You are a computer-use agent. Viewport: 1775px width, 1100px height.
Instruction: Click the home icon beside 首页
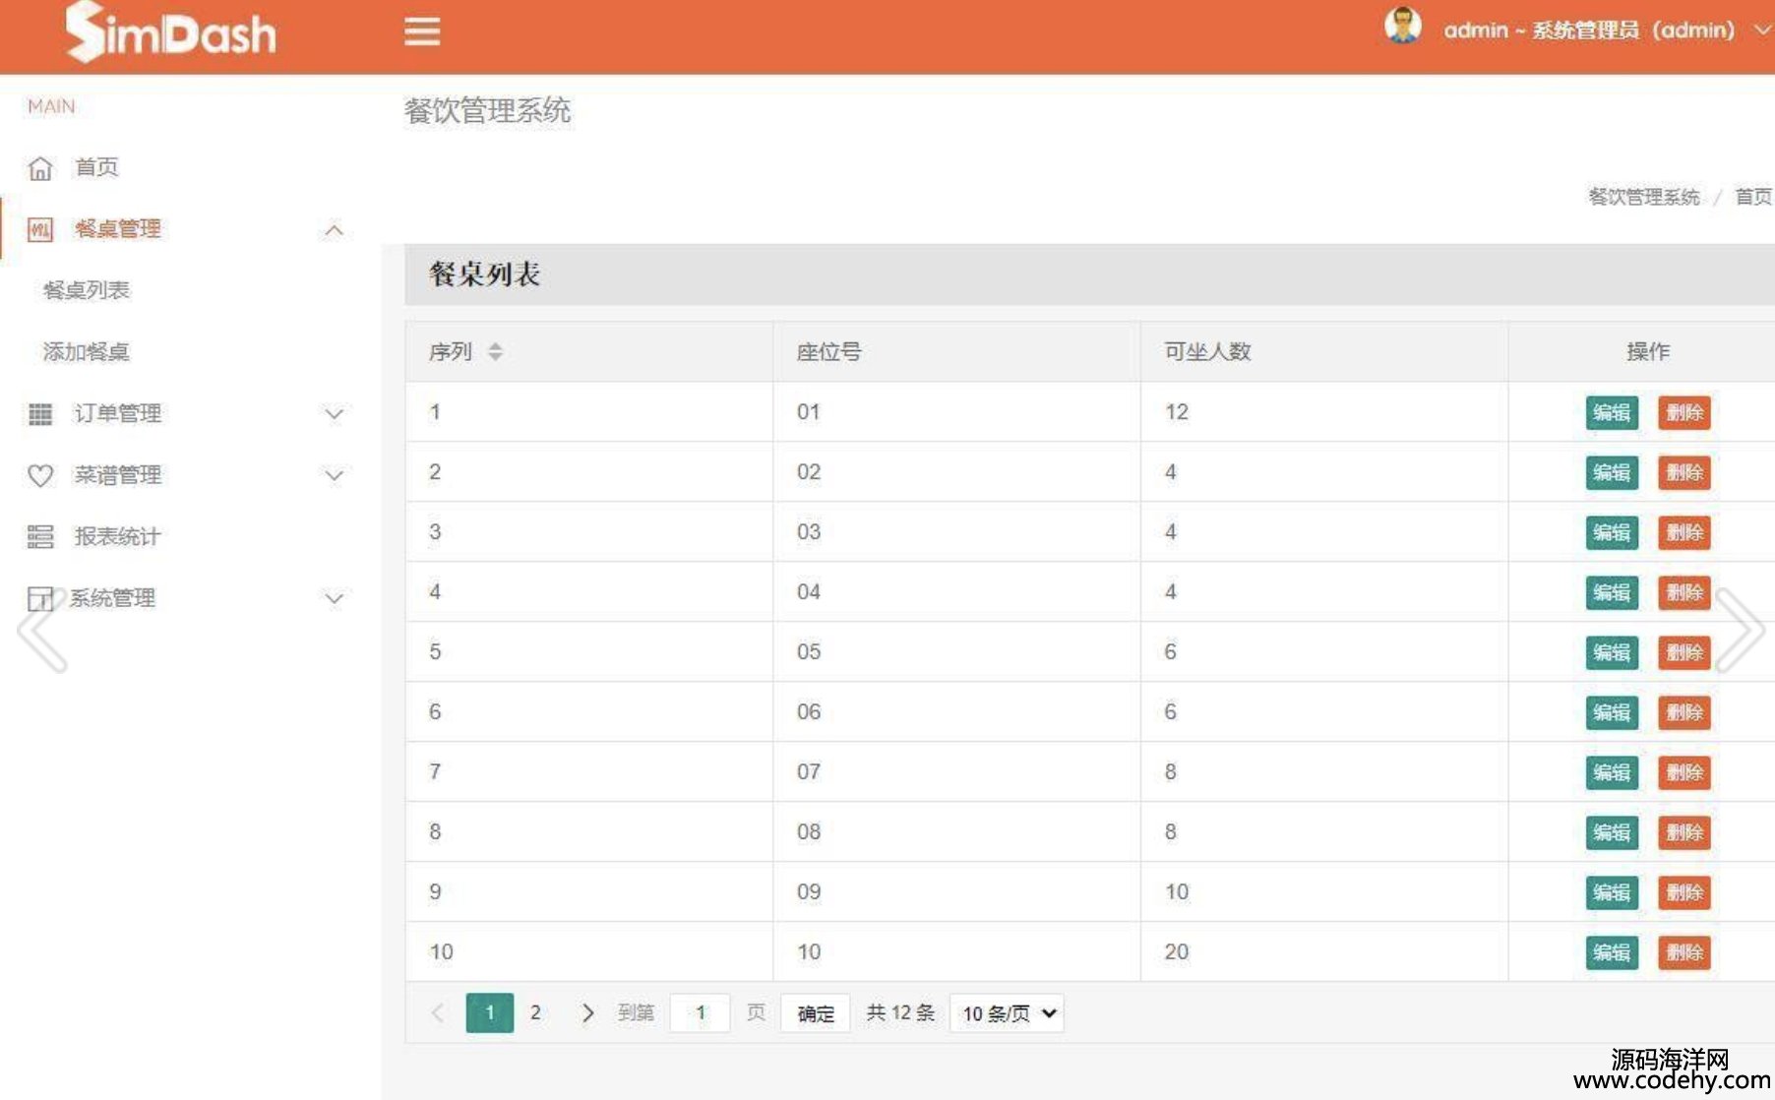click(x=40, y=168)
